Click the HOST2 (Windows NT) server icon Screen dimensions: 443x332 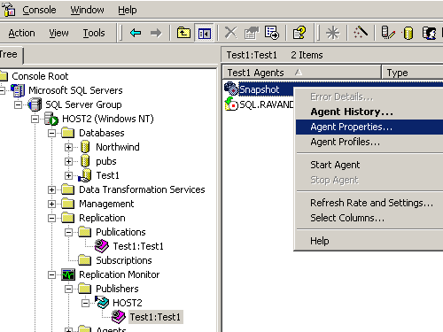click(51, 119)
